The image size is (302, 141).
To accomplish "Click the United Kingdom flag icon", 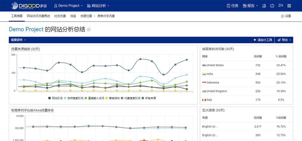I will [x=204, y=91].
